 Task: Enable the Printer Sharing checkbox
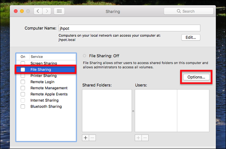(x=23, y=76)
